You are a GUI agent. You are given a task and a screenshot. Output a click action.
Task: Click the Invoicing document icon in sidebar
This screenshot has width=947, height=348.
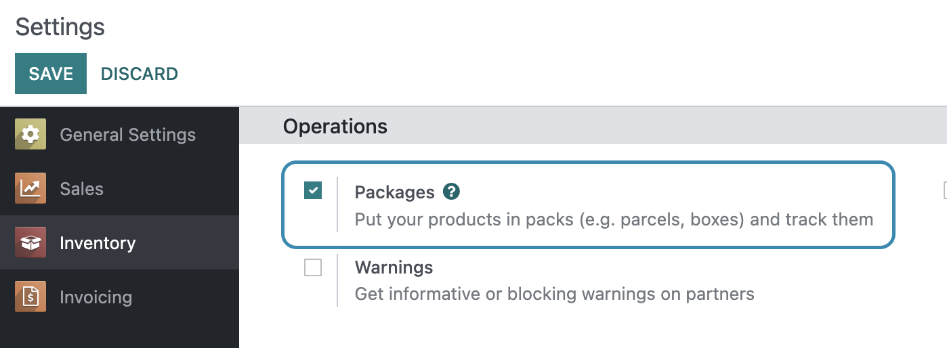(x=30, y=297)
